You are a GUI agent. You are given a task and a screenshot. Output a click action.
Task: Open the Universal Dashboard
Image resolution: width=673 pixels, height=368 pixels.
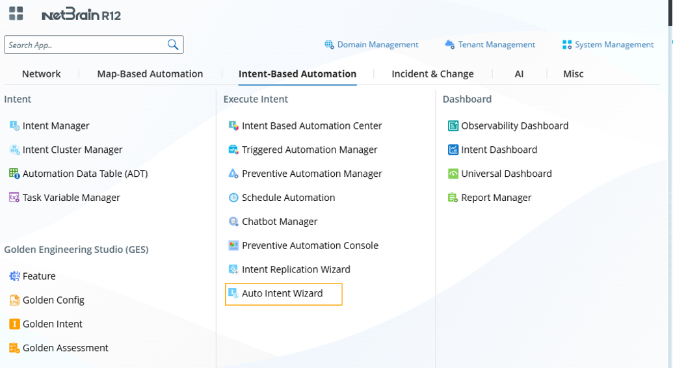tap(506, 174)
